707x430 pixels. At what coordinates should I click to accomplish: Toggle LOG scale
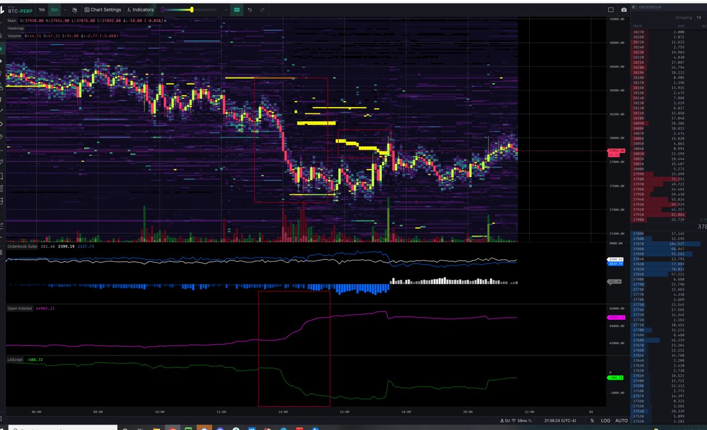click(606, 421)
